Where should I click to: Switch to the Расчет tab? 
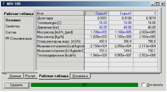click(x=30, y=76)
